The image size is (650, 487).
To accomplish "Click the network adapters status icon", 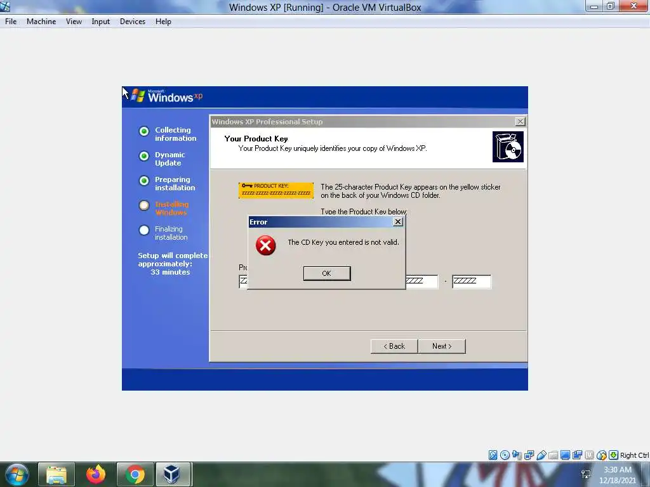I will point(529,455).
